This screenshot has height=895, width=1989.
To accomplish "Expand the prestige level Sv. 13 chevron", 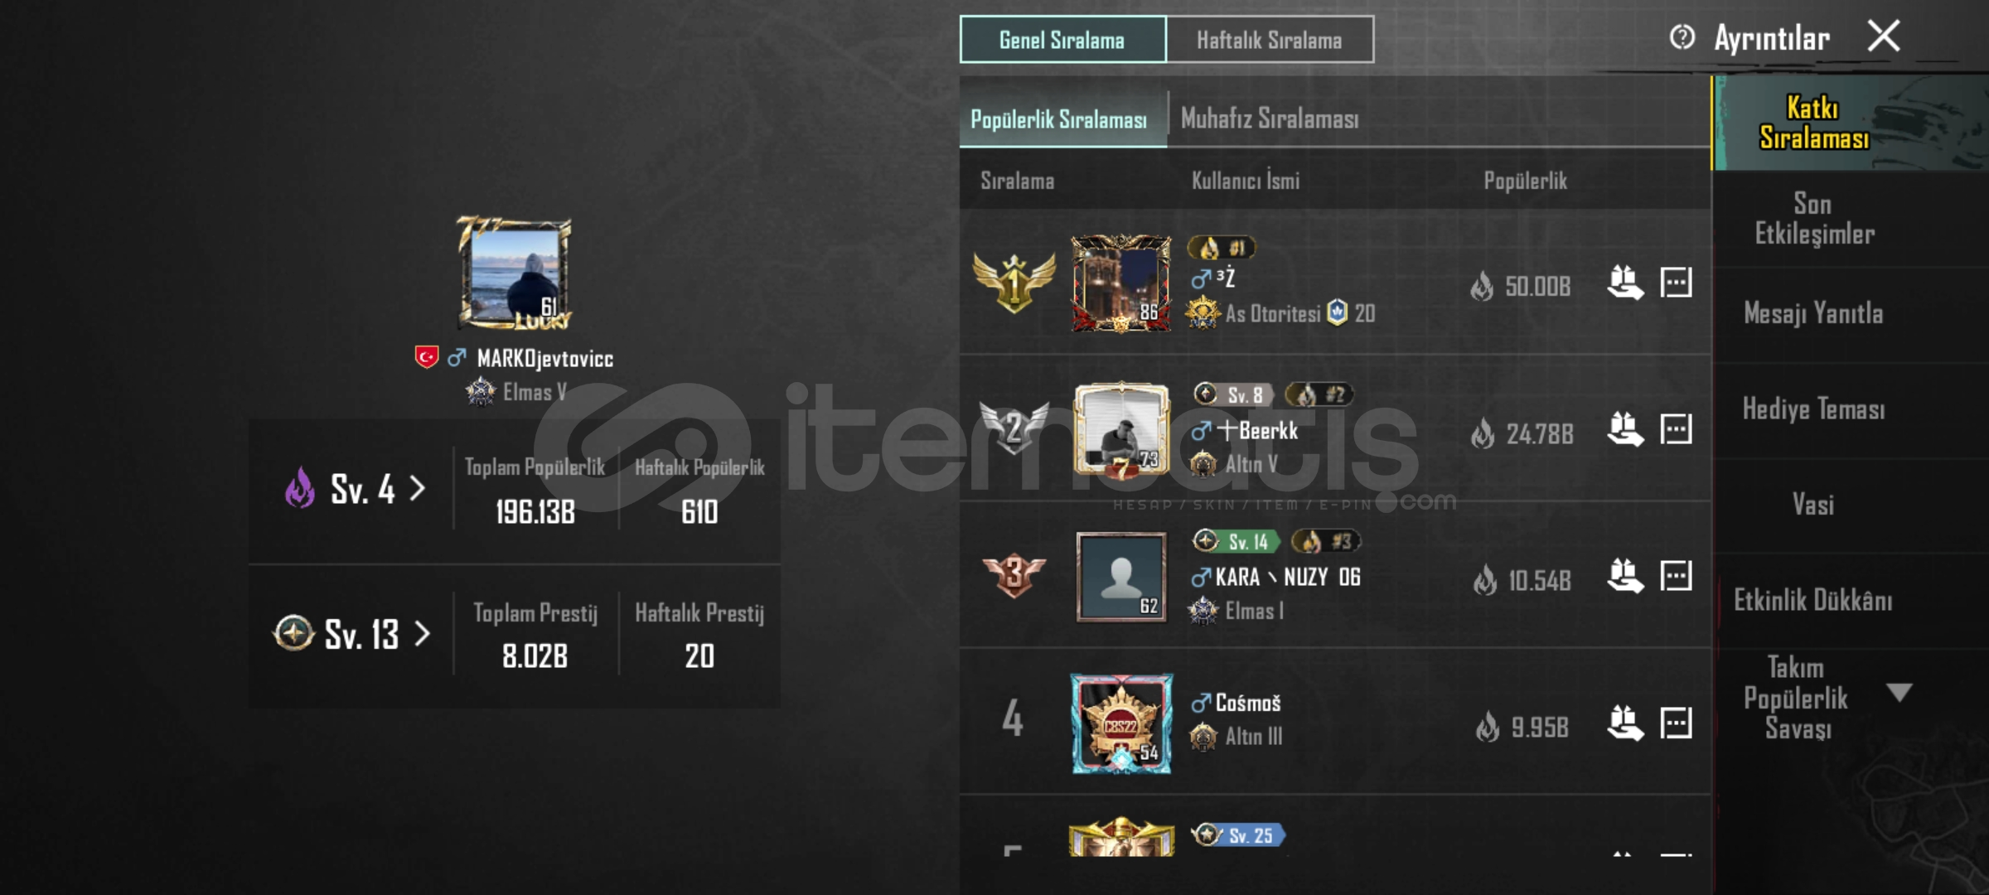I will (x=423, y=634).
